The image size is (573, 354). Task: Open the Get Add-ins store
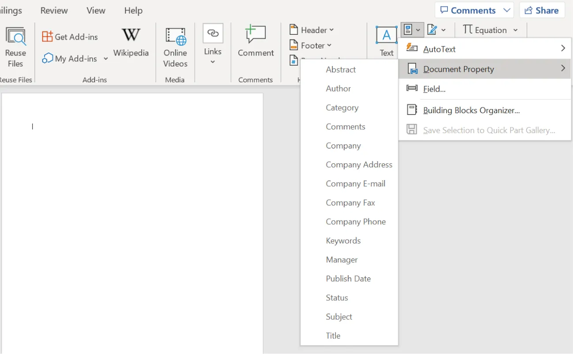pyautogui.click(x=70, y=36)
